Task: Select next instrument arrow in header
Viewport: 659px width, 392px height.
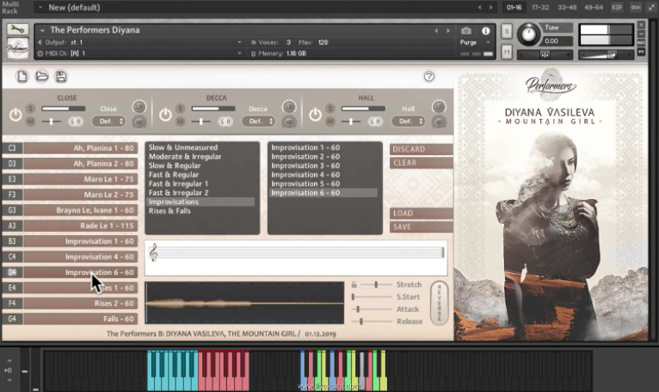Action: click(448, 31)
